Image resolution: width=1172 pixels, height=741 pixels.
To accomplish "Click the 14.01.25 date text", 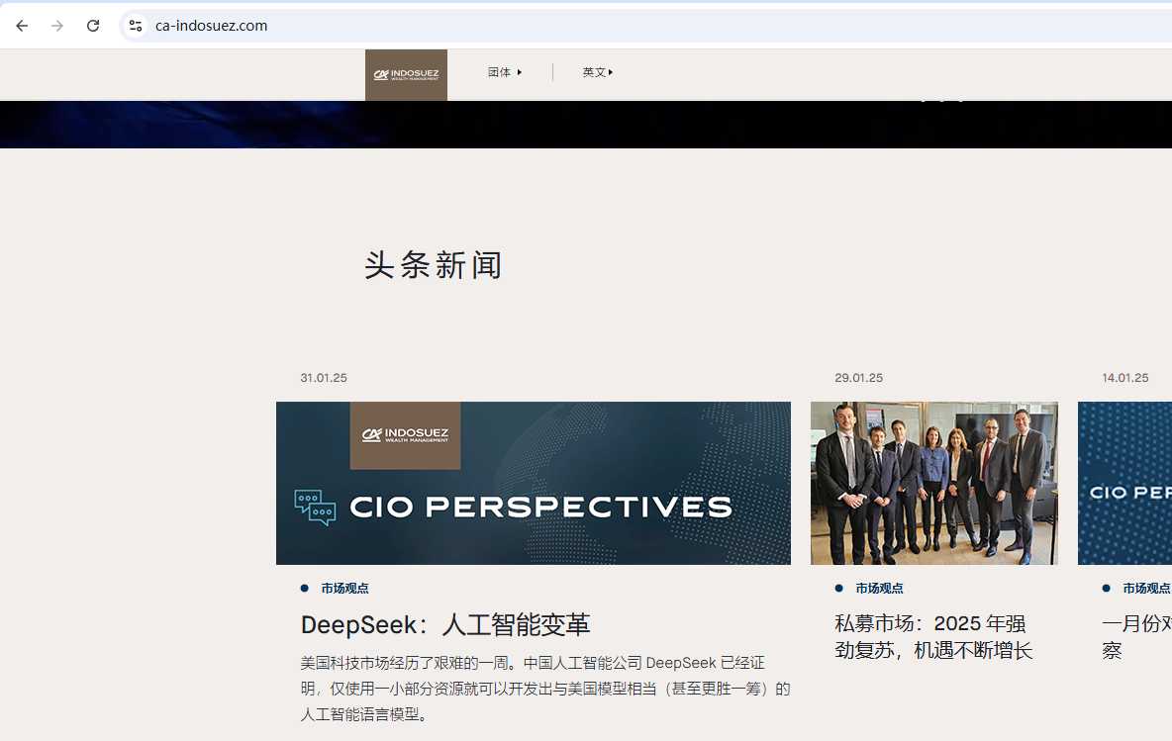I will point(1124,378).
